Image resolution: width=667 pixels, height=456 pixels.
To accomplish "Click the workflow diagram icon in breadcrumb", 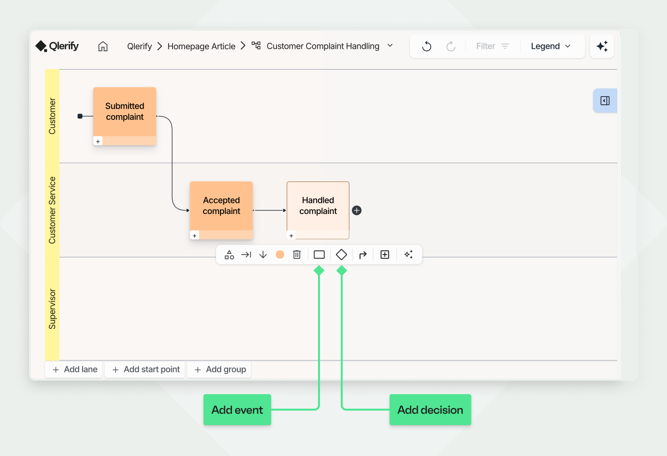I will (x=256, y=45).
